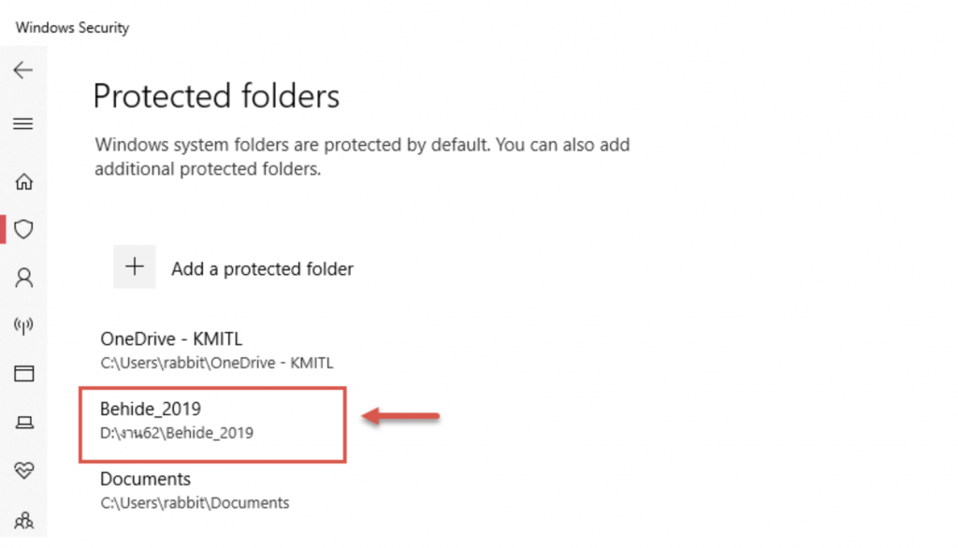958x548 pixels.
Task: Open Firewall & network protection icon
Action: pos(23,325)
